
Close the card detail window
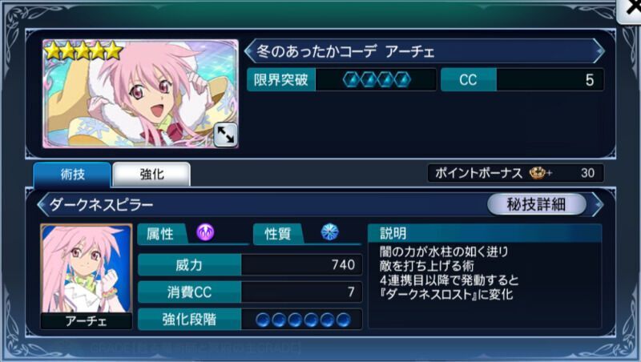[630, 10]
